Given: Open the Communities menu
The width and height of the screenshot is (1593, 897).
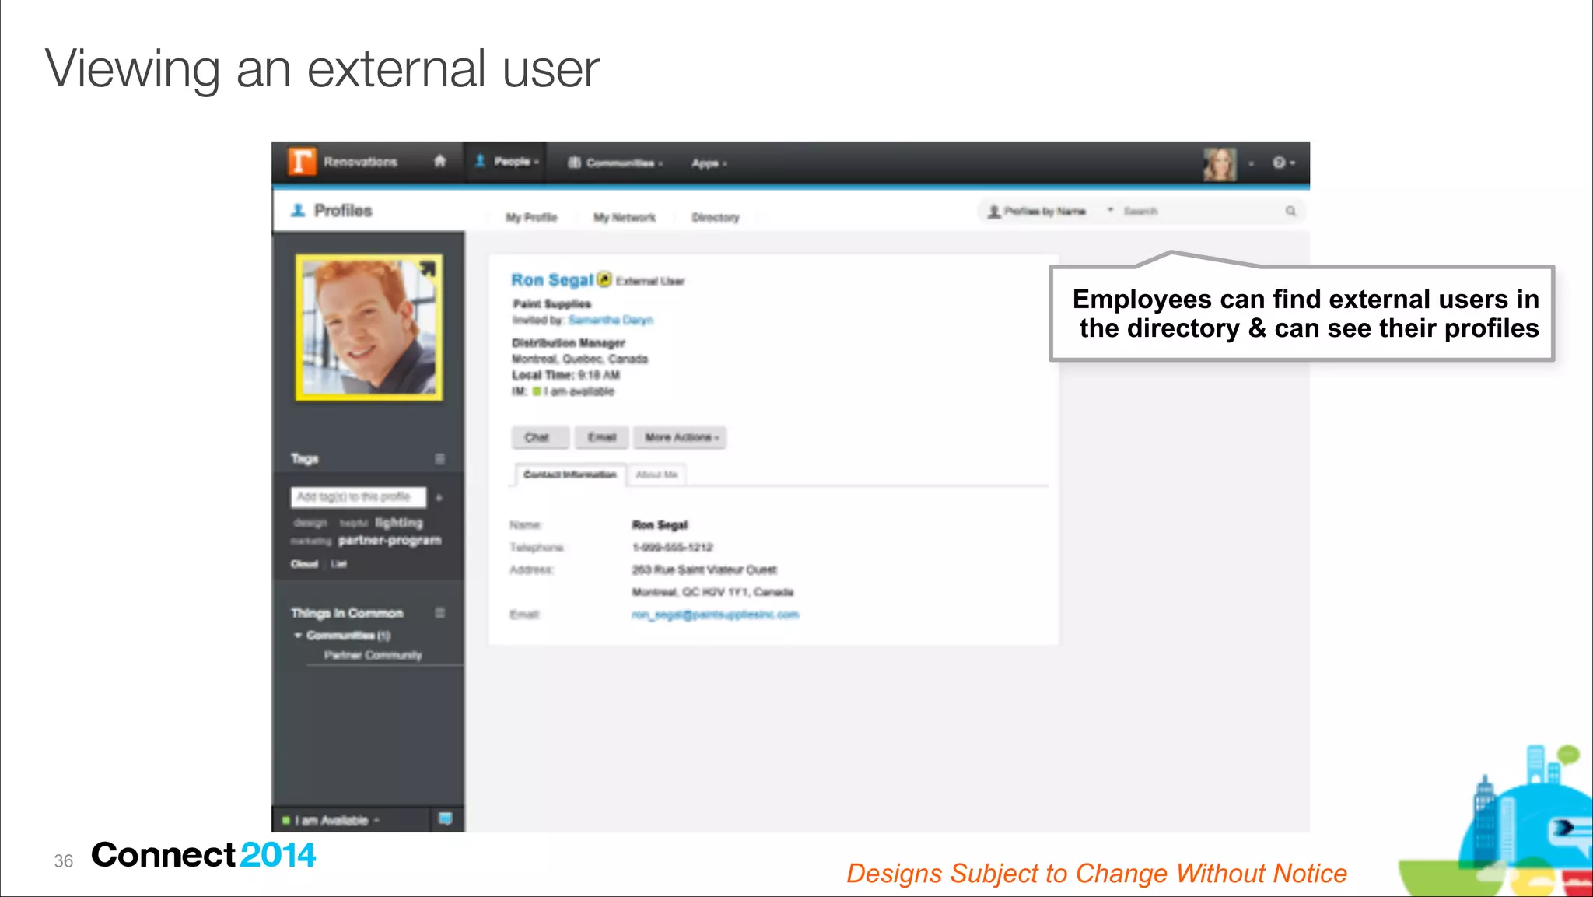Looking at the screenshot, I should coord(615,163).
